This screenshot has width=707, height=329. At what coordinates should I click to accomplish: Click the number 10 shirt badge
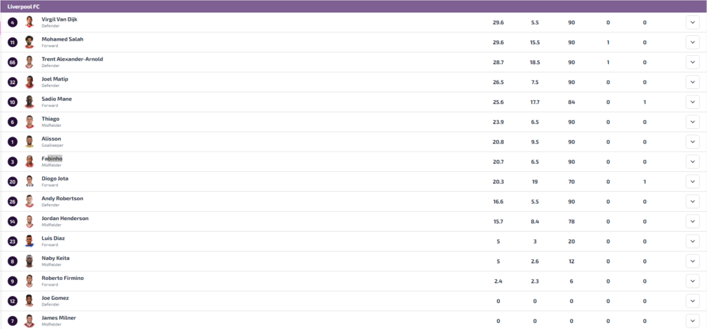pyautogui.click(x=12, y=102)
